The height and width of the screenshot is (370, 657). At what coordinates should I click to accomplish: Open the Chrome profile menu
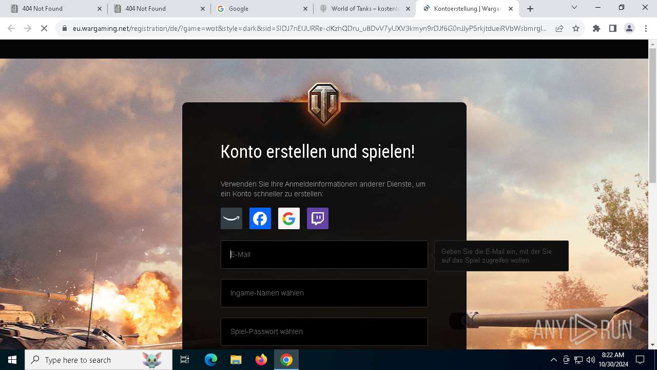629,29
